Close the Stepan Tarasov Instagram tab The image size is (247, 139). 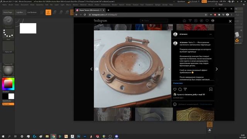coord(103,10)
